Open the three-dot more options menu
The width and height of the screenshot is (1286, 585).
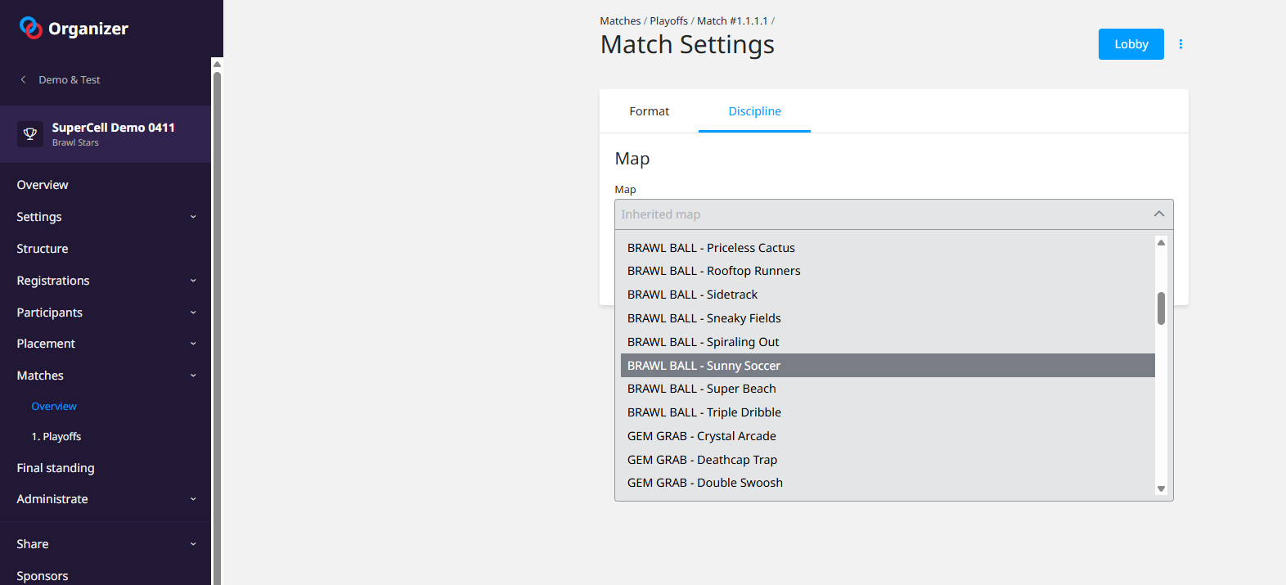click(1180, 44)
